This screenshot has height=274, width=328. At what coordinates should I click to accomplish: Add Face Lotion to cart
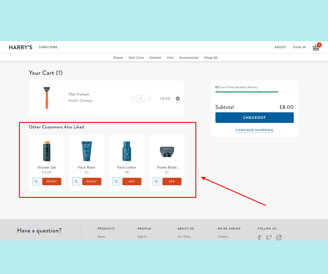tap(132, 181)
